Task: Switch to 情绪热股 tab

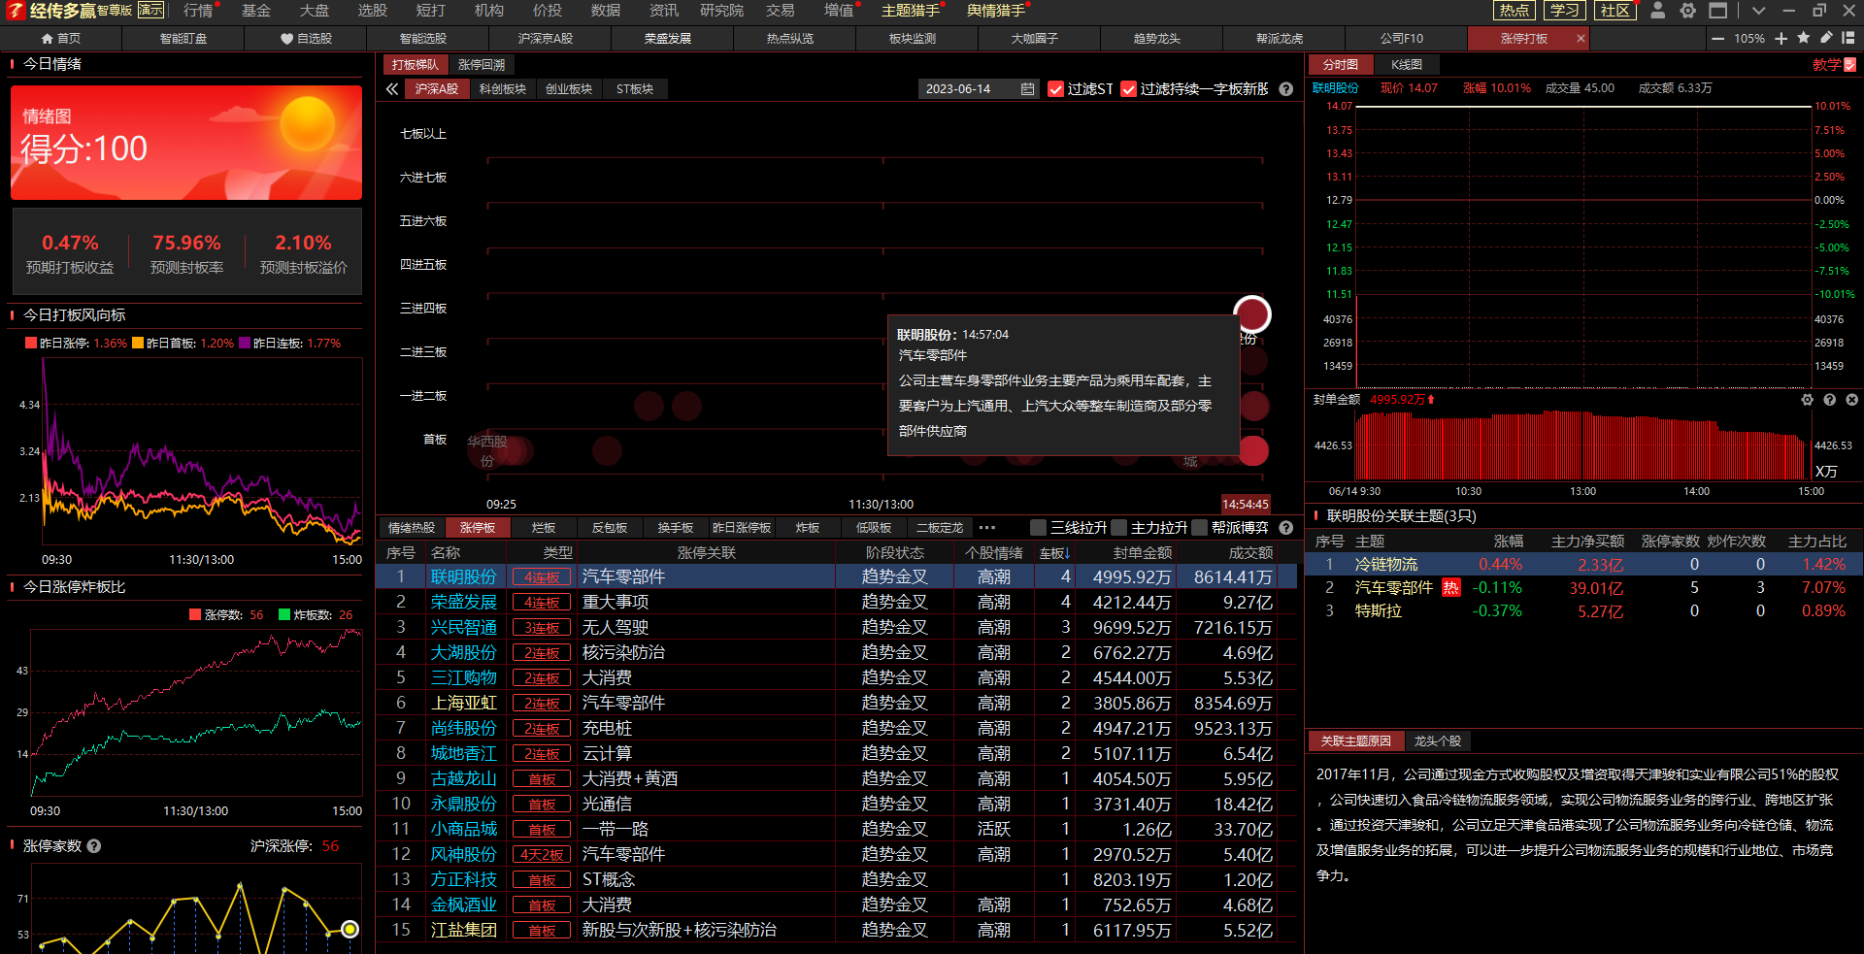Action: pos(412,528)
